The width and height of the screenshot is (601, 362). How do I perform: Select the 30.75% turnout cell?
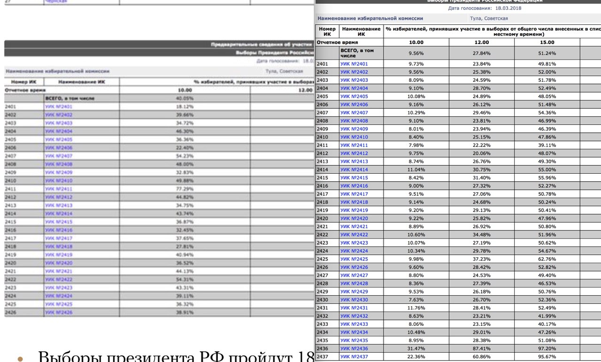(x=482, y=169)
